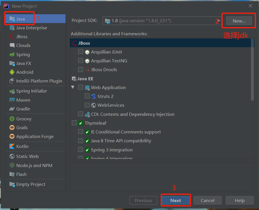Screen dimensions: 259x210
Task: Tick the Struts 2 checkbox
Action: [87, 96]
